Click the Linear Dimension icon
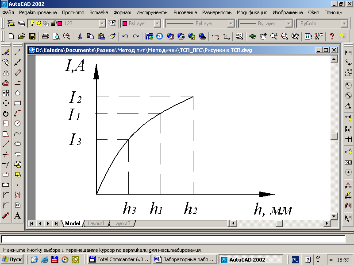Image resolution: width=354 pixels, height=266 pixels. [x=348, y=52]
